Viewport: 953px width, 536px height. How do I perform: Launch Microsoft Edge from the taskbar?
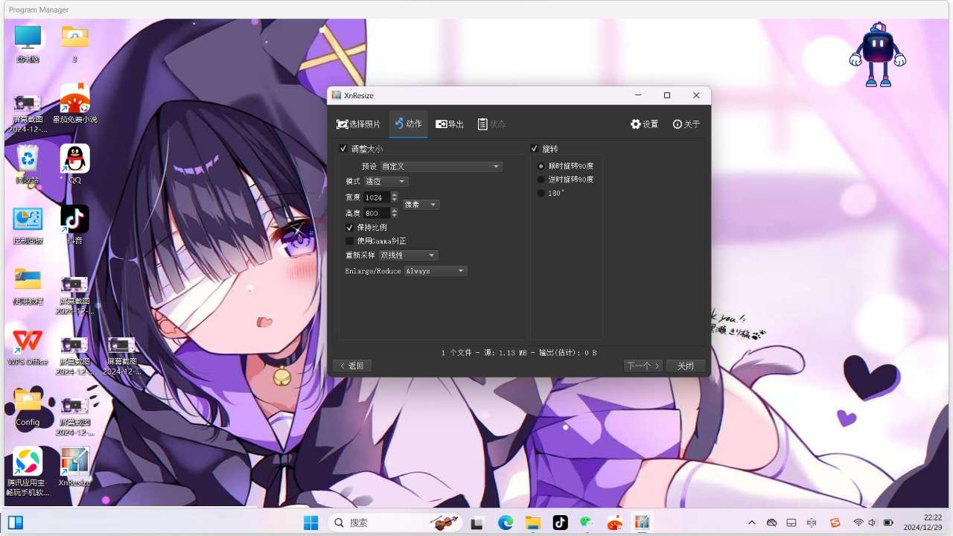tap(506, 523)
